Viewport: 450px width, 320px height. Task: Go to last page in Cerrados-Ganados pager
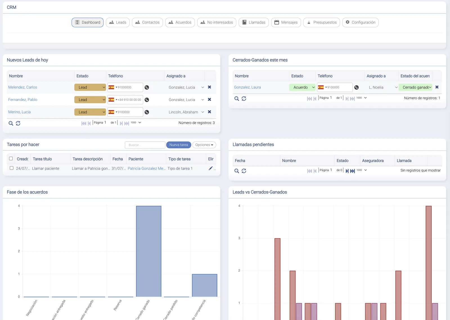point(352,99)
